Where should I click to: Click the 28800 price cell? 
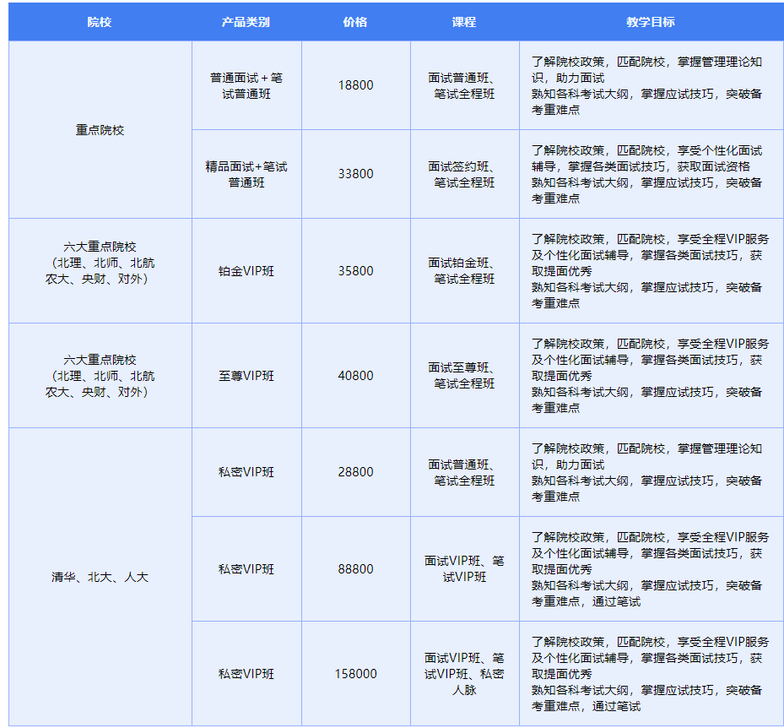click(356, 471)
